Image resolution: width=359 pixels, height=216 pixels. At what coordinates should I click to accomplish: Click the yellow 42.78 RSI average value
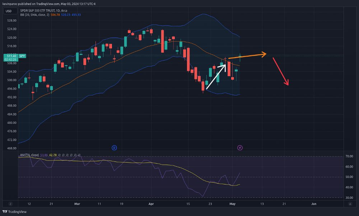pos(53,155)
